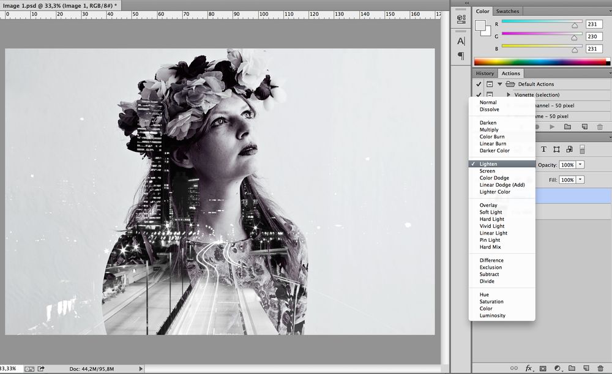Open the layer style fx menu
This screenshot has width=612, height=374.
pyautogui.click(x=529, y=368)
